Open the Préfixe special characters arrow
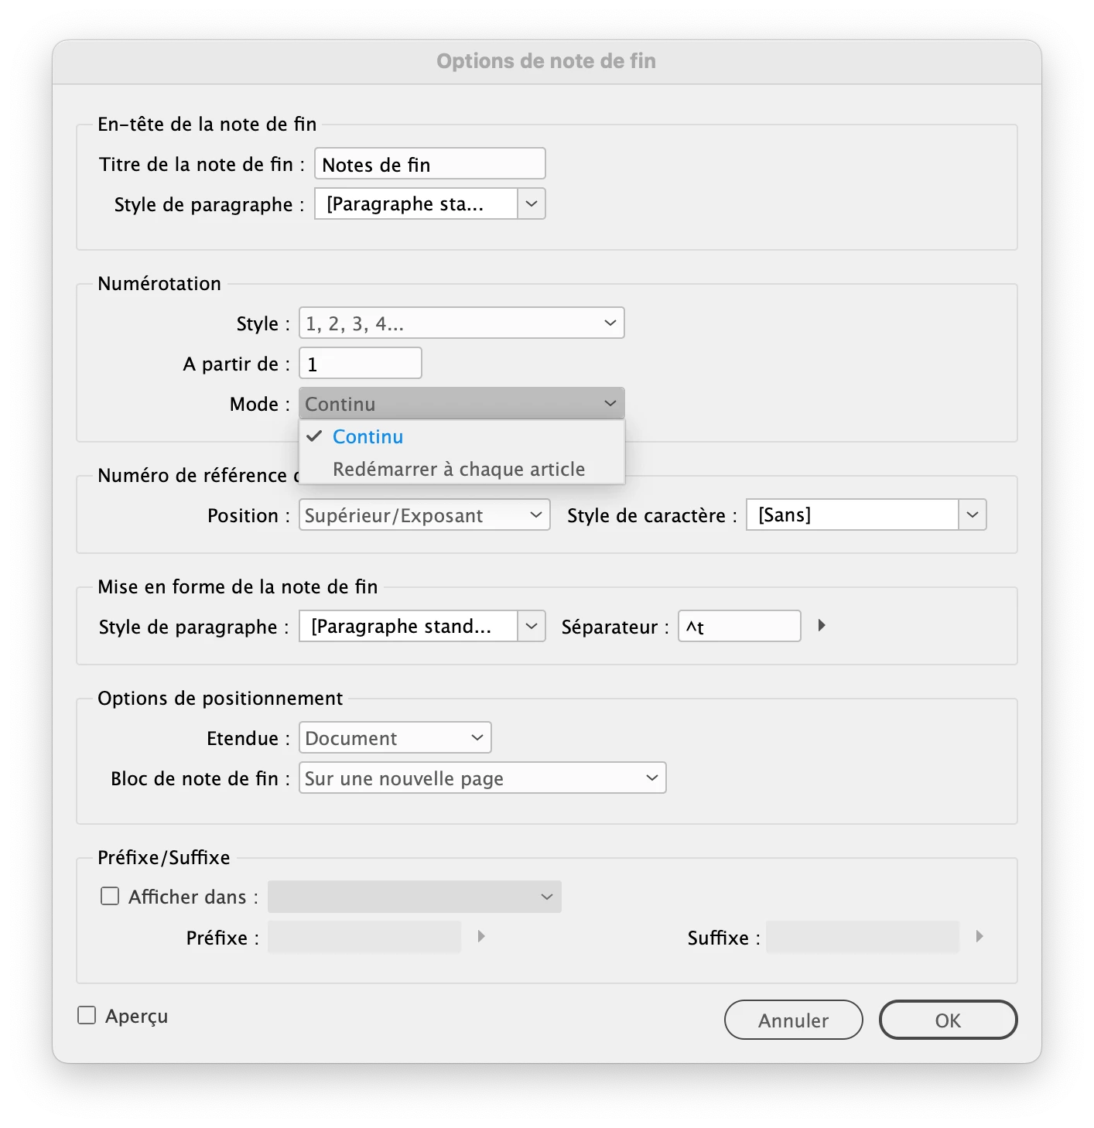This screenshot has width=1094, height=1128. [x=481, y=936]
